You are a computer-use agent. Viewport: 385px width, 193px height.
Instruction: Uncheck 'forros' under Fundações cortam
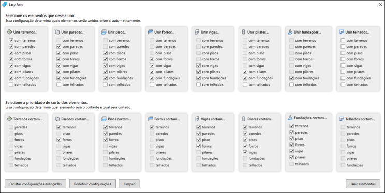point(291,144)
